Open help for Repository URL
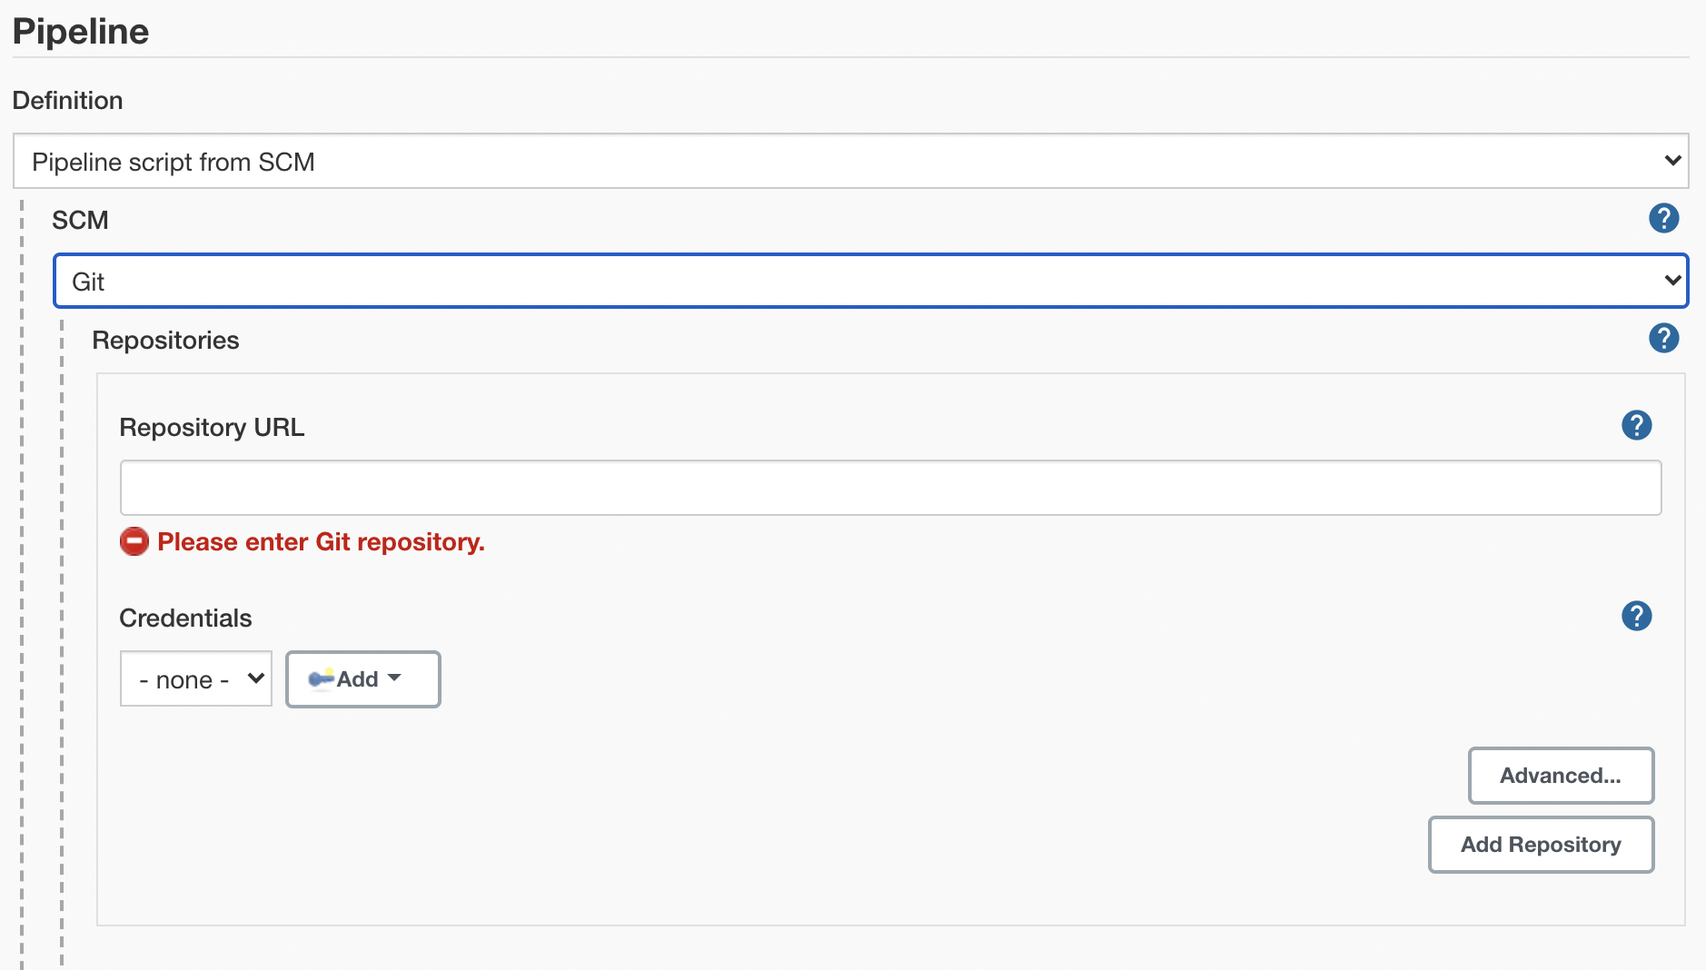1706x970 pixels. (1636, 425)
